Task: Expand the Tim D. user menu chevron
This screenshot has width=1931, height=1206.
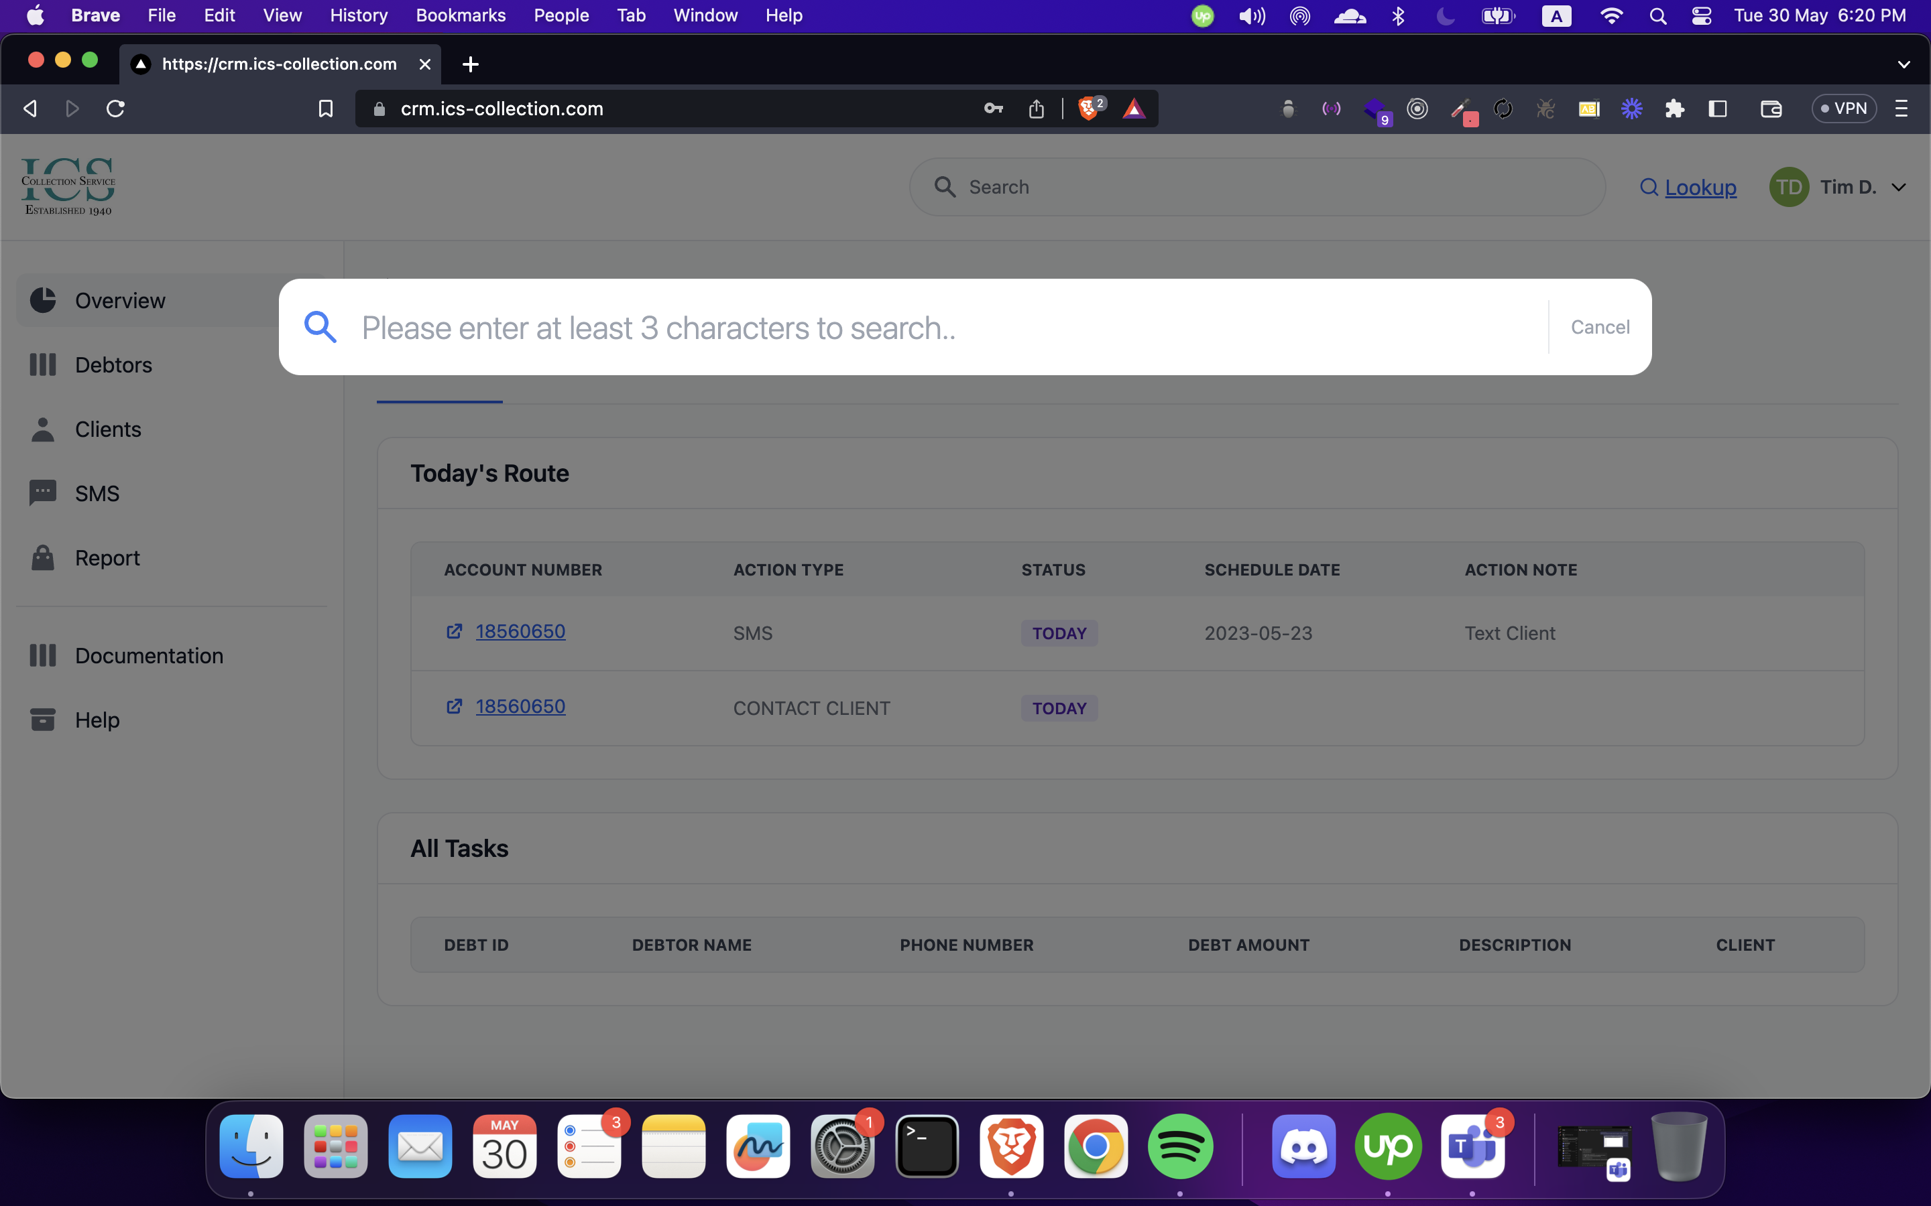Action: 1899,188
